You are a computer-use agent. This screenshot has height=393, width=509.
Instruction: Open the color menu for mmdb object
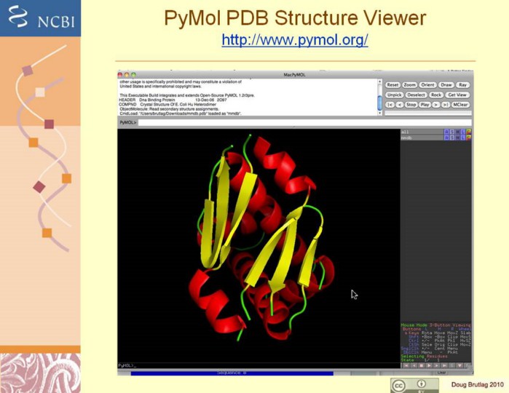click(x=469, y=138)
